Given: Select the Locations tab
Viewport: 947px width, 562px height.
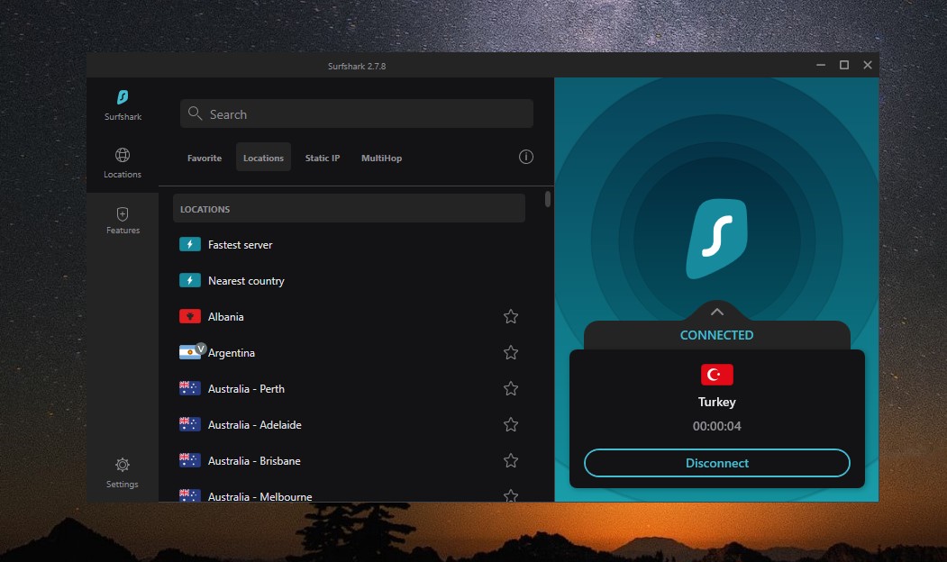Looking at the screenshot, I should pos(263,158).
